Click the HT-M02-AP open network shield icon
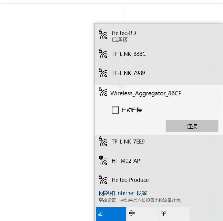The height and width of the screenshot is (221, 223). 103,160
